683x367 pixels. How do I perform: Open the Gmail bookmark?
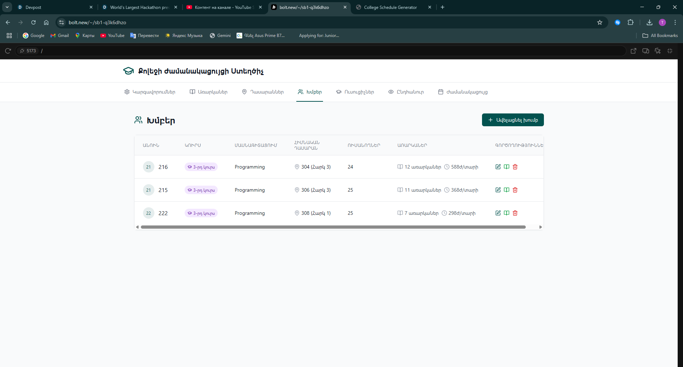tap(60, 36)
